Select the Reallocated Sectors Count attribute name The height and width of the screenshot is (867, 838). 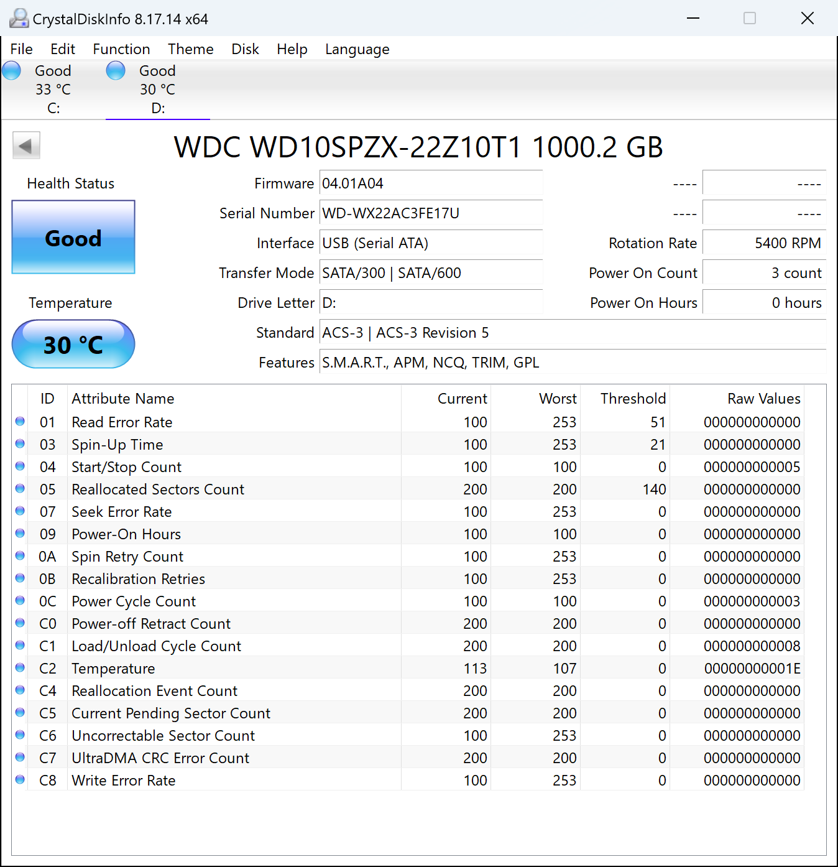click(x=158, y=489)
